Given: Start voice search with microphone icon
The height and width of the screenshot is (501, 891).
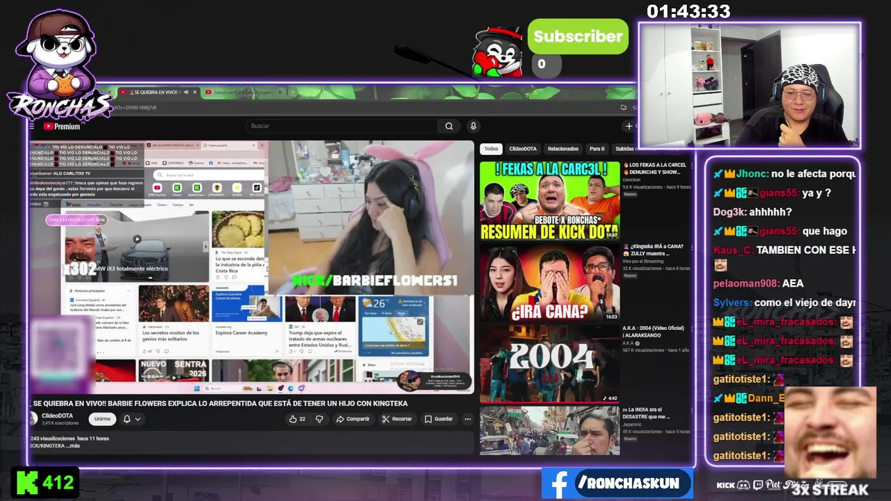Looking at the screenshot, I should pos(473,126).
